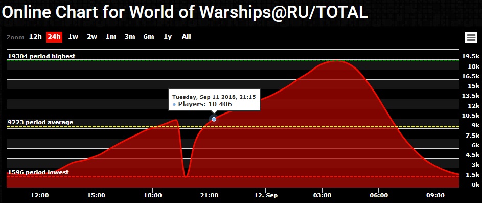Click the 03:00 x-axis time label

(322, 196)
